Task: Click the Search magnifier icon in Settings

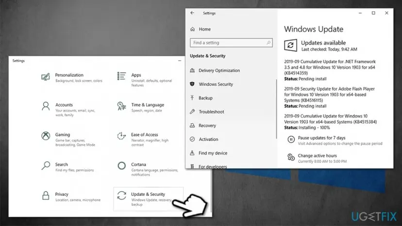Action: click(46, 165)
